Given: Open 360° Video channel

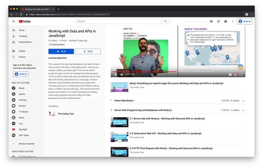Looking at the screenshot, I should pyautogui.click(x=24, y=135).
